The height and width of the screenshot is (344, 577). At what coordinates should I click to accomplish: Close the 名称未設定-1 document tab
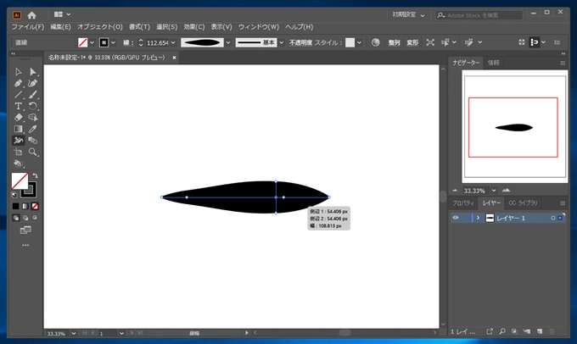(x=174, y=58)
